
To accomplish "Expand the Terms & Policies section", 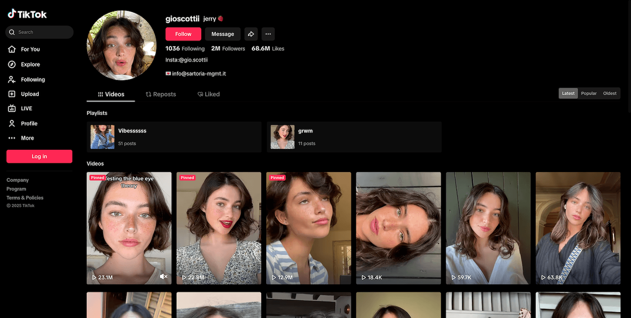I will (25, 198).
